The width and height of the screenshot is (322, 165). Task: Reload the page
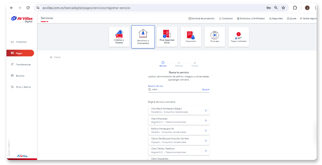28,8
